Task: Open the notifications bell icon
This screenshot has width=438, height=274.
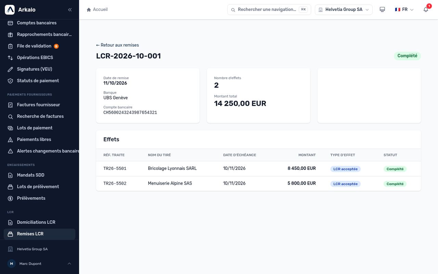Action: 426,10
